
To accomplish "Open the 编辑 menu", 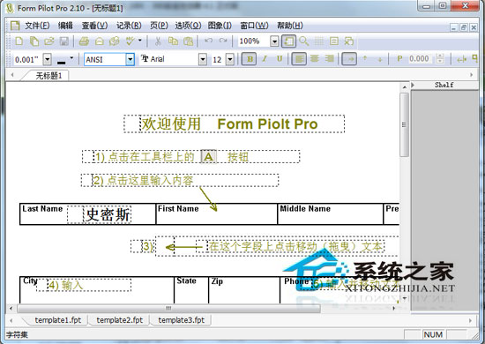I will [x=65, y=26].
